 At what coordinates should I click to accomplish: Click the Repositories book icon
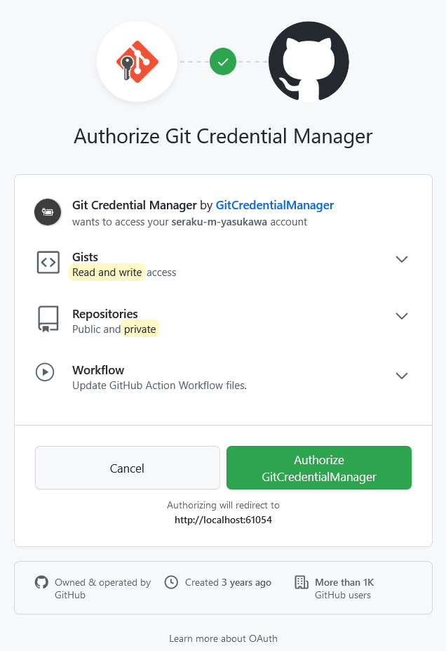point(48,319)
